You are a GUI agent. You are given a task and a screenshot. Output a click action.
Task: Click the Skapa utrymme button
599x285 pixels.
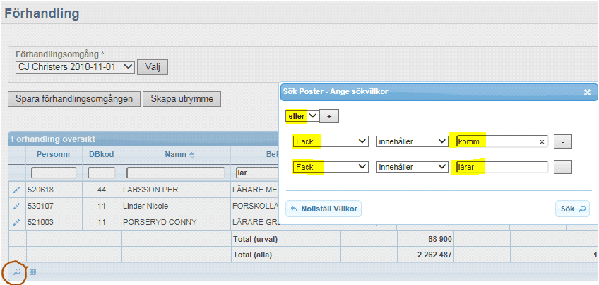click(x=182, y=99)
